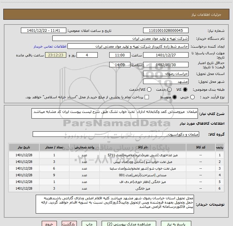Click the delivery city field مشهد

tap(166, 82)
